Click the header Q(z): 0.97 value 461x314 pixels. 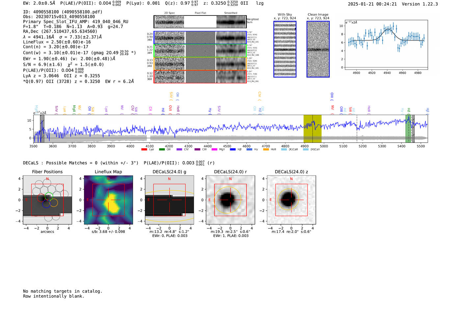coord(182,3)
